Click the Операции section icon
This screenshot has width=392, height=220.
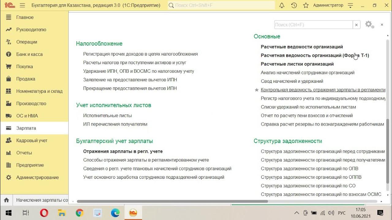(9, 42)
